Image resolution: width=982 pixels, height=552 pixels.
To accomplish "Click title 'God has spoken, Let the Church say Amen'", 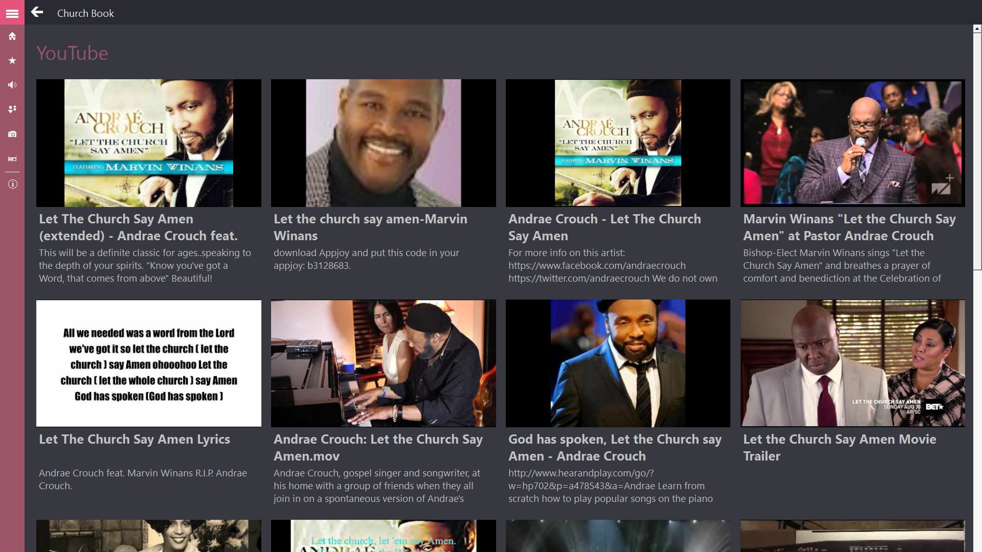I will tap(615, 448).
